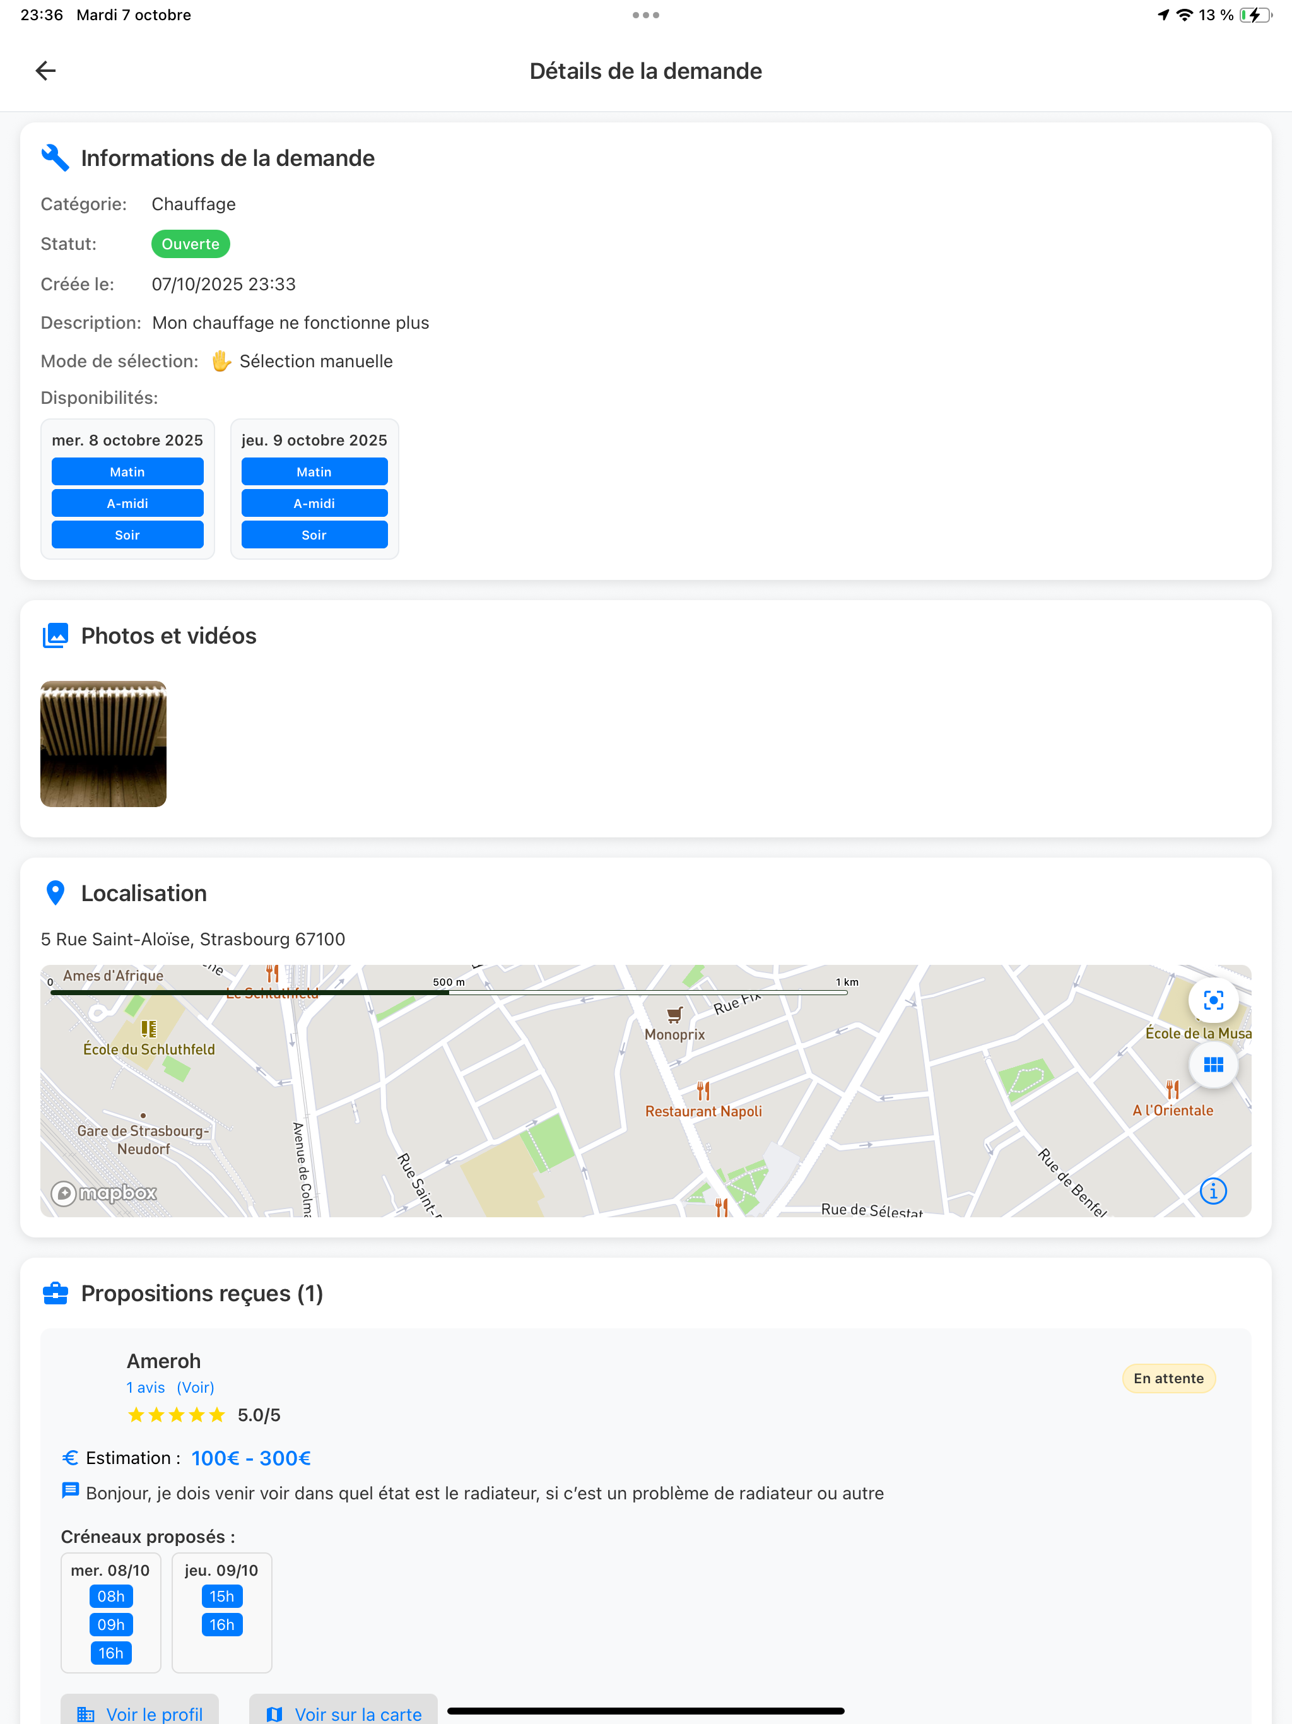Select Soir slot for jeu. 9 octobre
1292x1724 pixels.
(x=314, y=536)
